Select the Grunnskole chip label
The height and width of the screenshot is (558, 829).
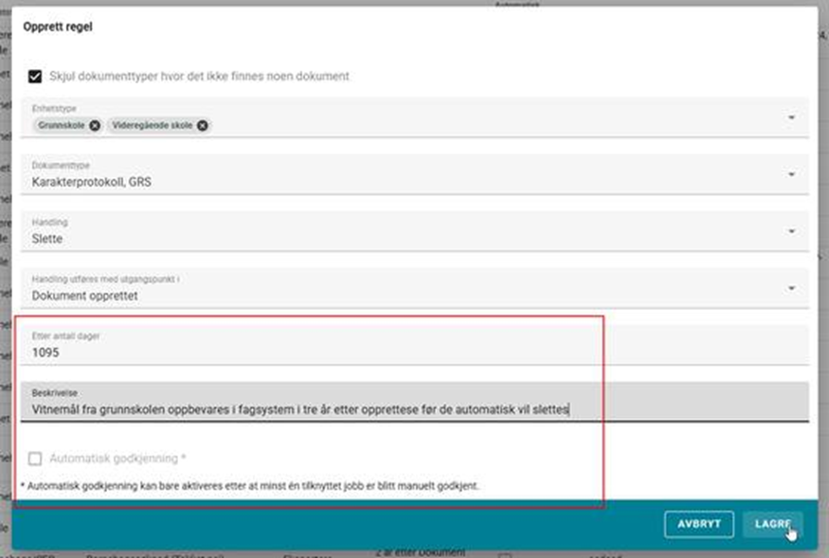(x=63, y=125)
